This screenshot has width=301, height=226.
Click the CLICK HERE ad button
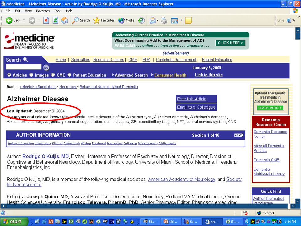click(x=230, y=43)
